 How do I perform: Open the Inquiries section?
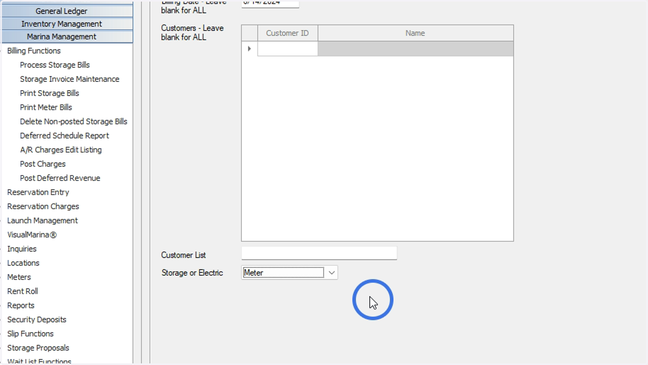tap(22, 249)
